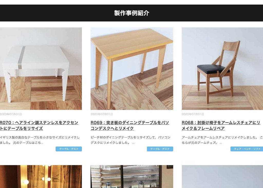Image resolution: width=263 pixels, height=188 pixels.
Task: Open the white table R070 thumbnail
Action: click(x=41, y=69)
